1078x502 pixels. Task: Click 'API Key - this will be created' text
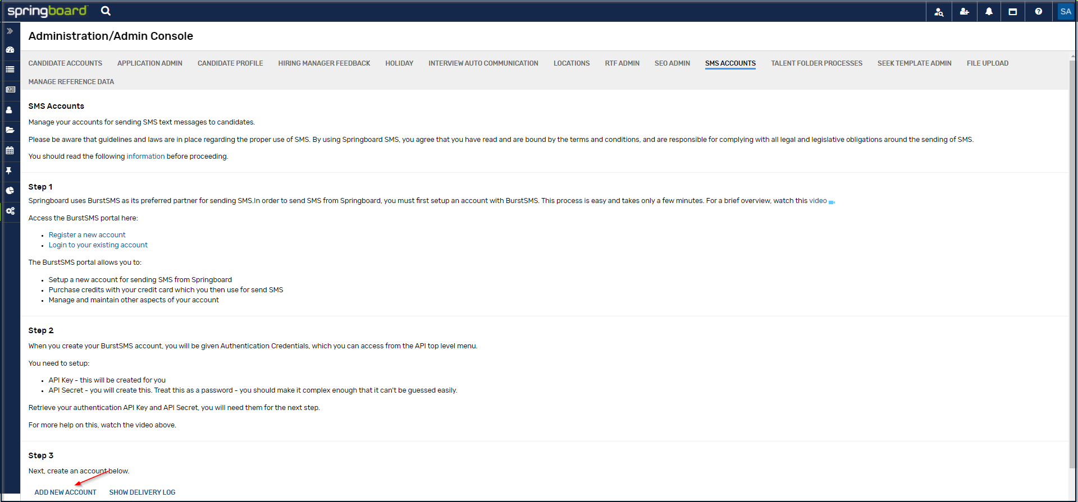point(107,380)
